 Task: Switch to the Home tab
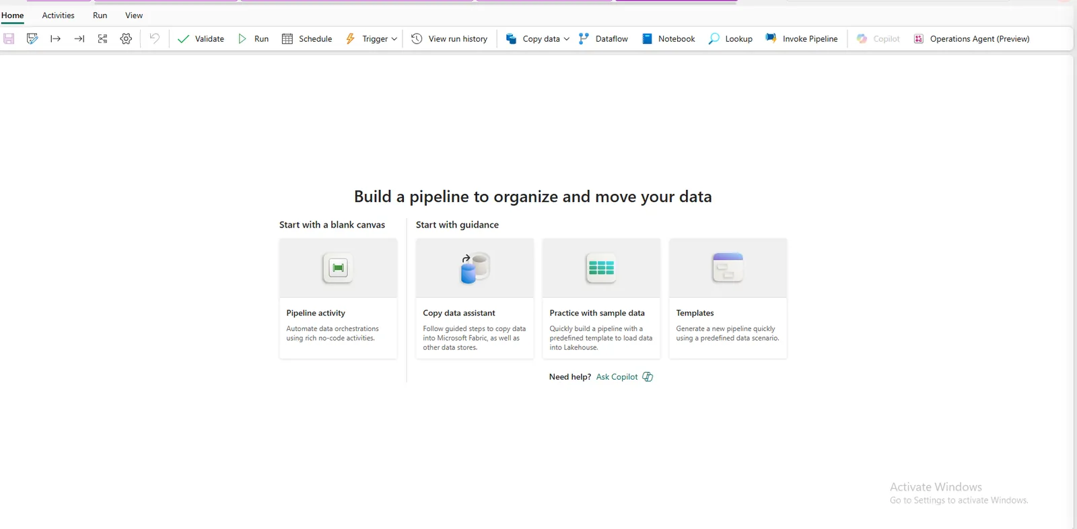[12, 15]
